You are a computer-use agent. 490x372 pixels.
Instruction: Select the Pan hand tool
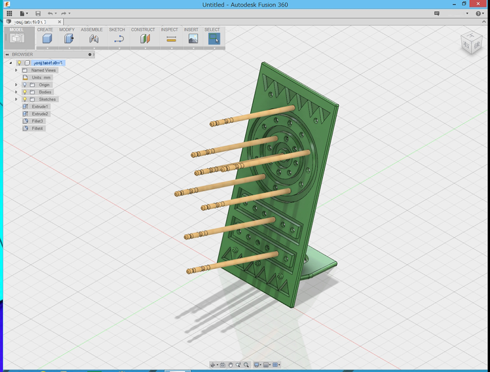tap(231, 365)
